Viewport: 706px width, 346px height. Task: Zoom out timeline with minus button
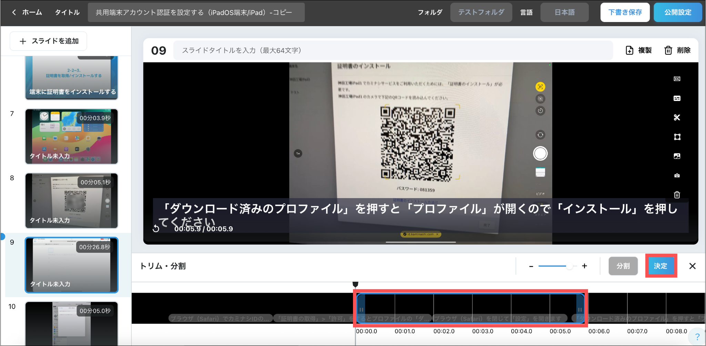pos(531,266)
